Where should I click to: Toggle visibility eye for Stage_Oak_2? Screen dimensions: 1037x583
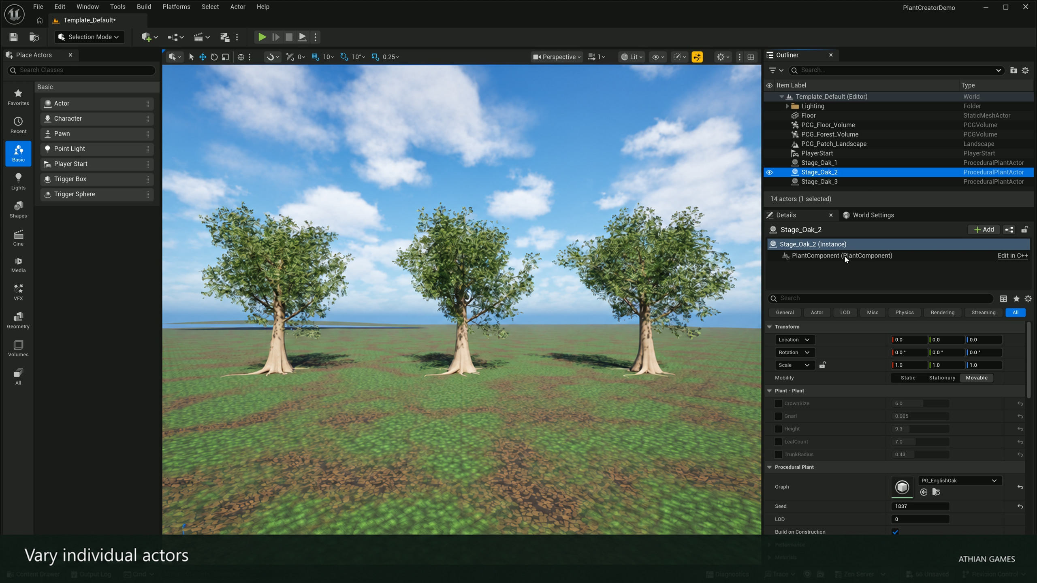pos(769,172)
